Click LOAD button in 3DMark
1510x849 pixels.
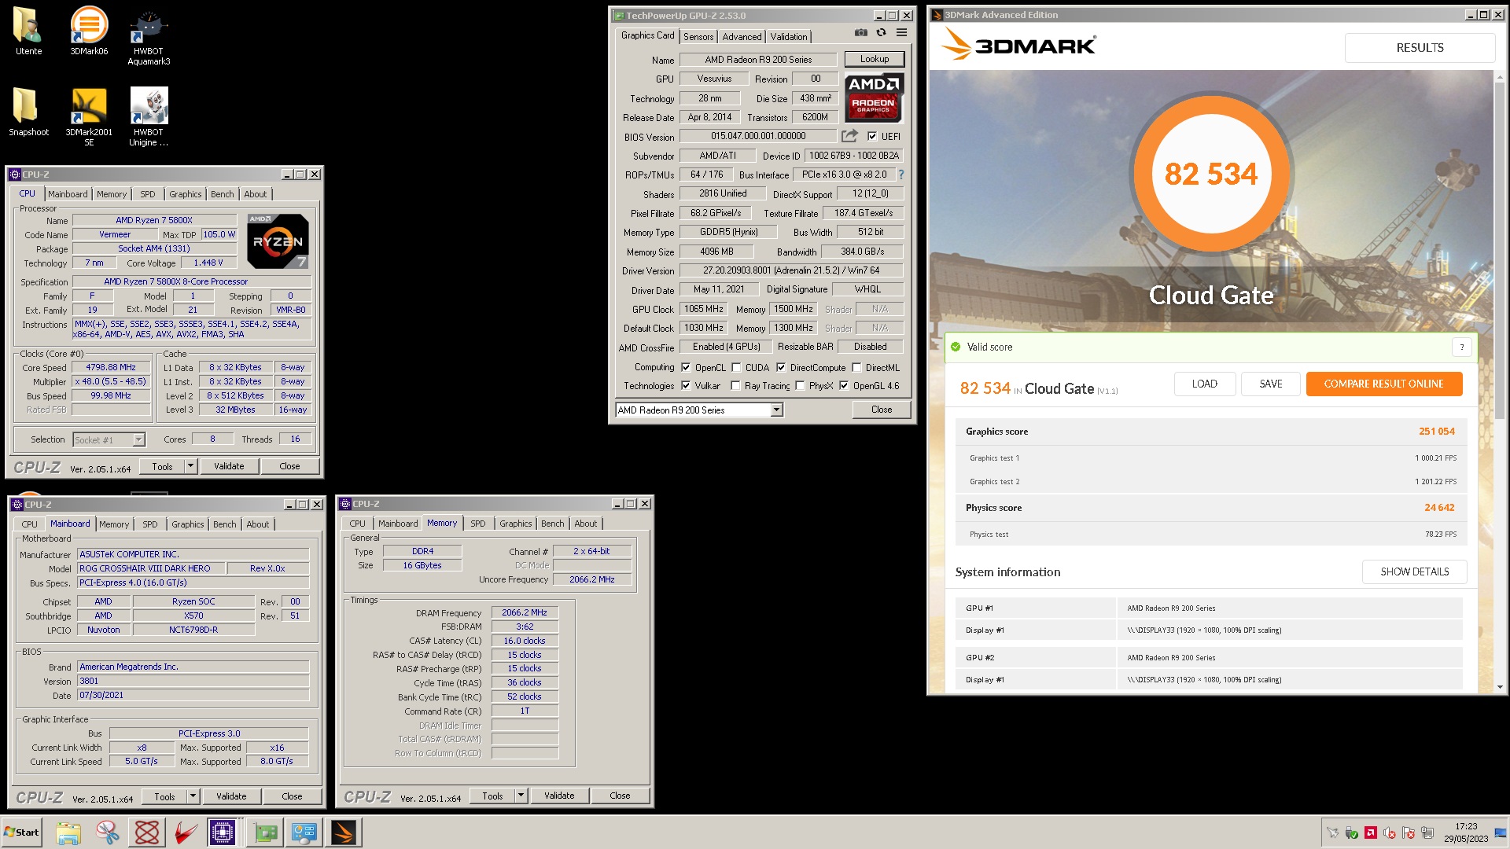(x=1204, y=384)
